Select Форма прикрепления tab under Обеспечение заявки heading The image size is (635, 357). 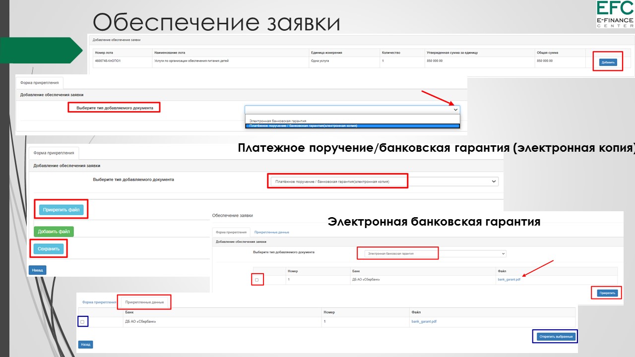pos(231,232)
